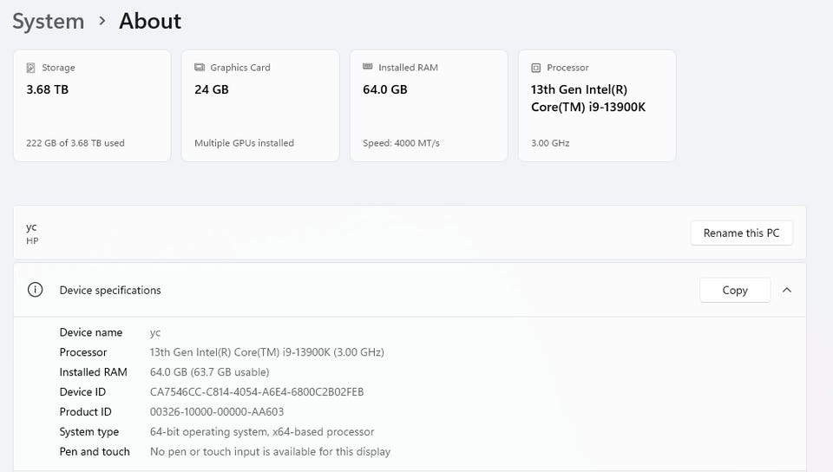Image resolution: width=833 pixels, height=472 pixels.
Task: Click the Device specifications header row
Action: (x=347, y=291)
